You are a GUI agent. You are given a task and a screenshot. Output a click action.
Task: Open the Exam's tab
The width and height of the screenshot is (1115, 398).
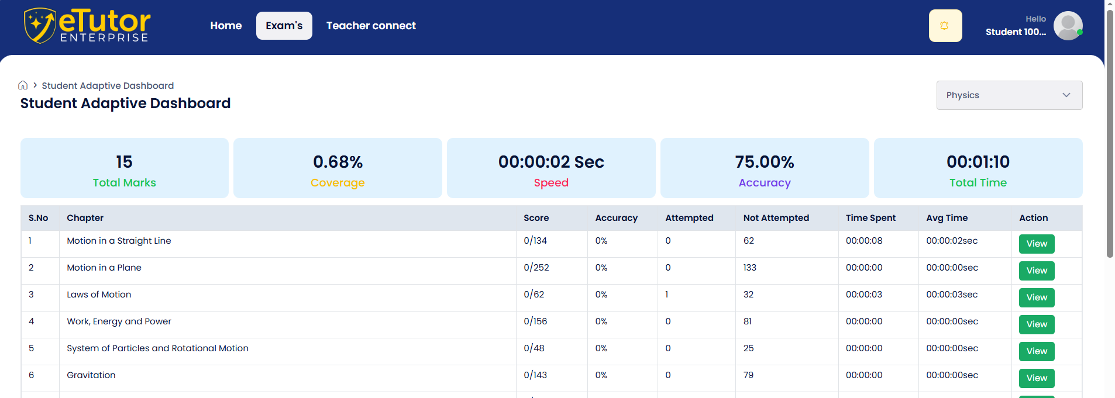pos(284,26)
